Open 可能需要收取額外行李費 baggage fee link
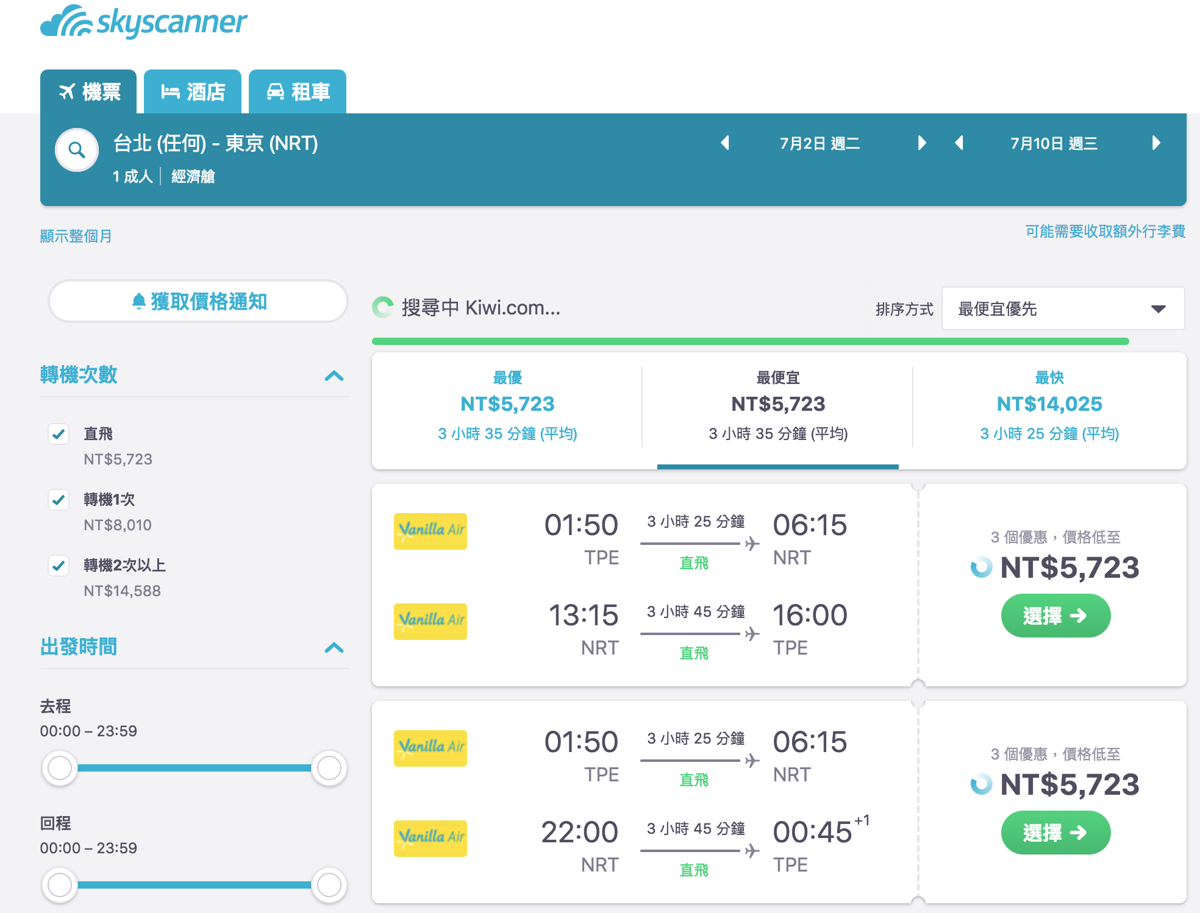 tap(1105, 231)
